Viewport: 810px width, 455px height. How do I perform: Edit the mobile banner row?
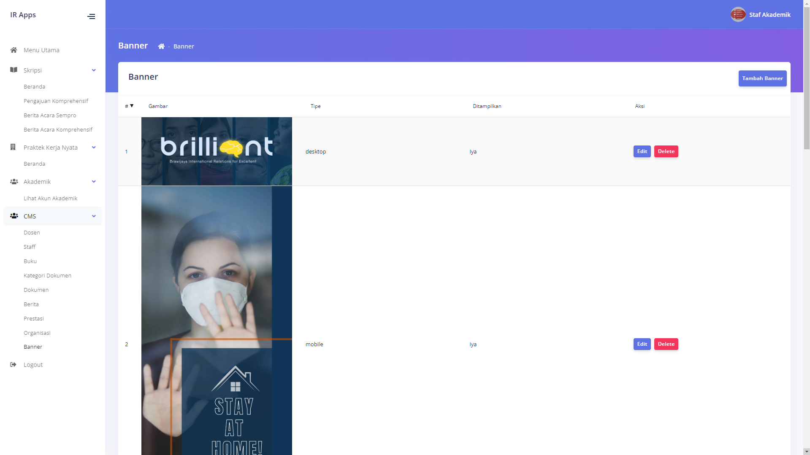point(642,344)
